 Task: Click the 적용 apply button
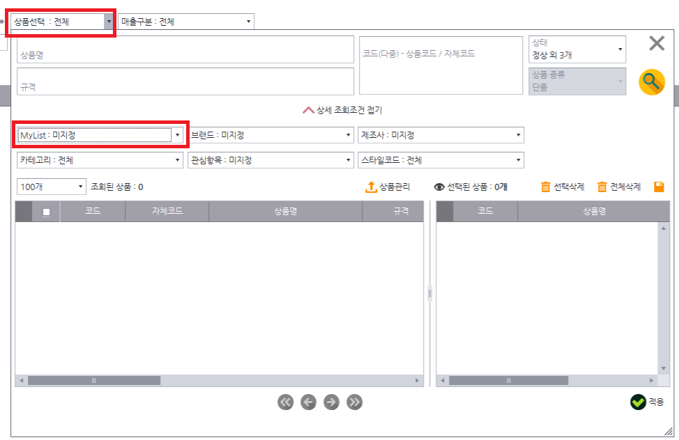click(x=648, y=402)
